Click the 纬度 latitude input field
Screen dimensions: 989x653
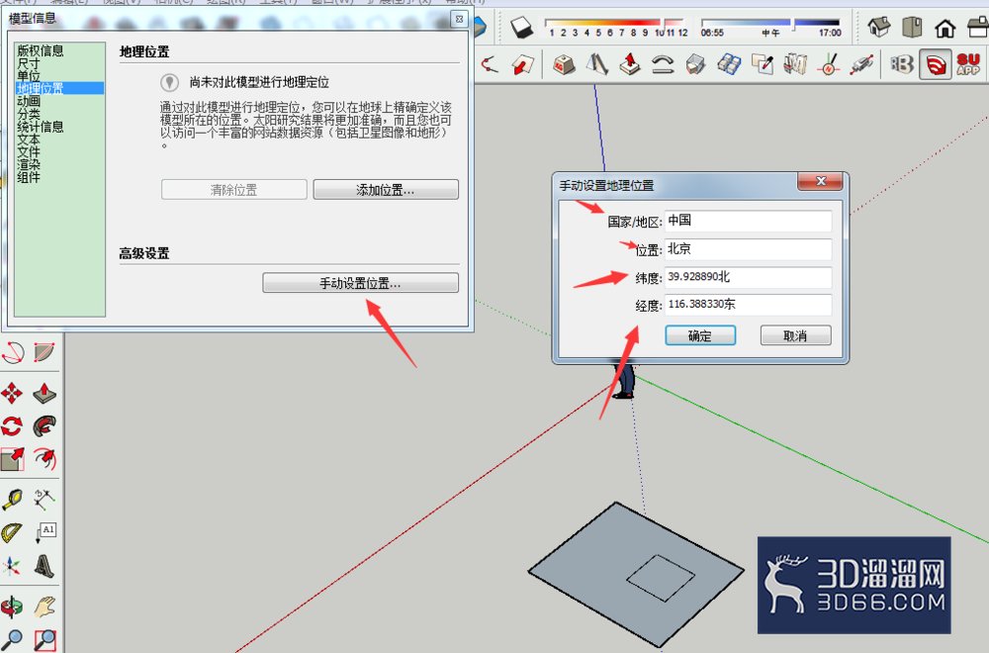pos(748,277)
